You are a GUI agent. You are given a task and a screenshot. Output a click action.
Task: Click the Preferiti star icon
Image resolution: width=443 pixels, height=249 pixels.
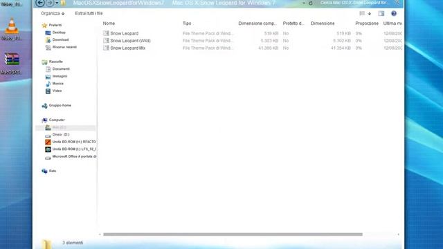tap(44, 26)
